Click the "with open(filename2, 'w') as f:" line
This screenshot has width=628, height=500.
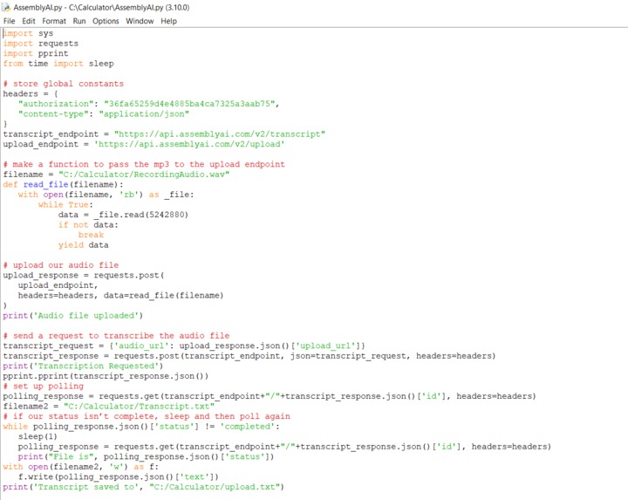tap(81, 467)
